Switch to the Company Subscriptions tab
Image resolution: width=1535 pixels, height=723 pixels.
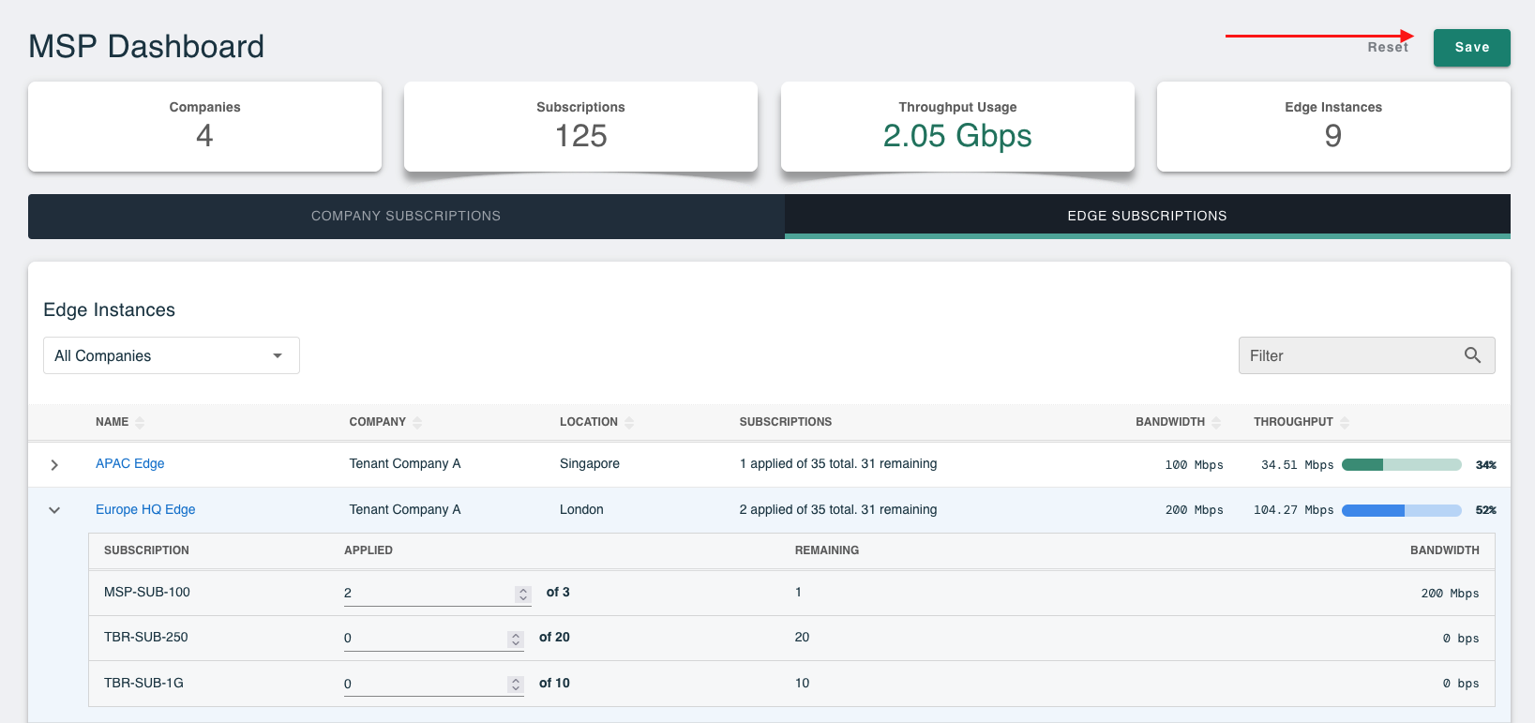point(406,216)
